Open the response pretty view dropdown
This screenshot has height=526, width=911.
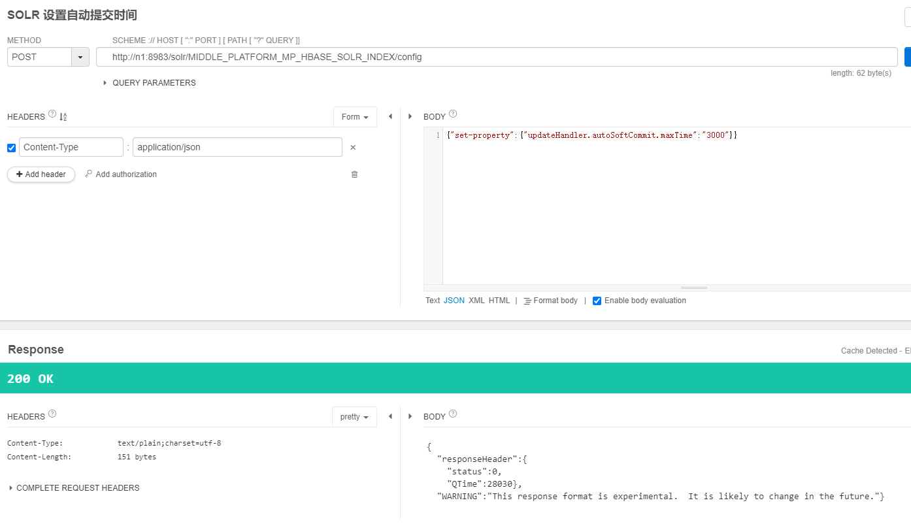[x=354, y=417]
